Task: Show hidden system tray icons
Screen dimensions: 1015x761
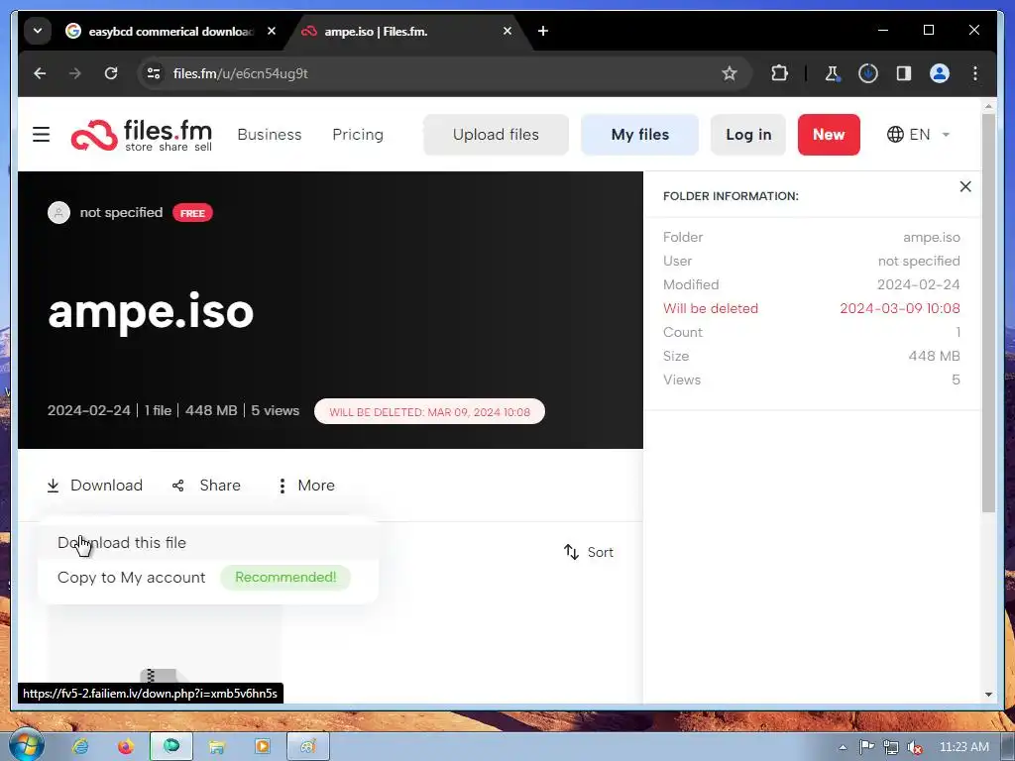Action: pyautogui.click(x=843, y=747)
